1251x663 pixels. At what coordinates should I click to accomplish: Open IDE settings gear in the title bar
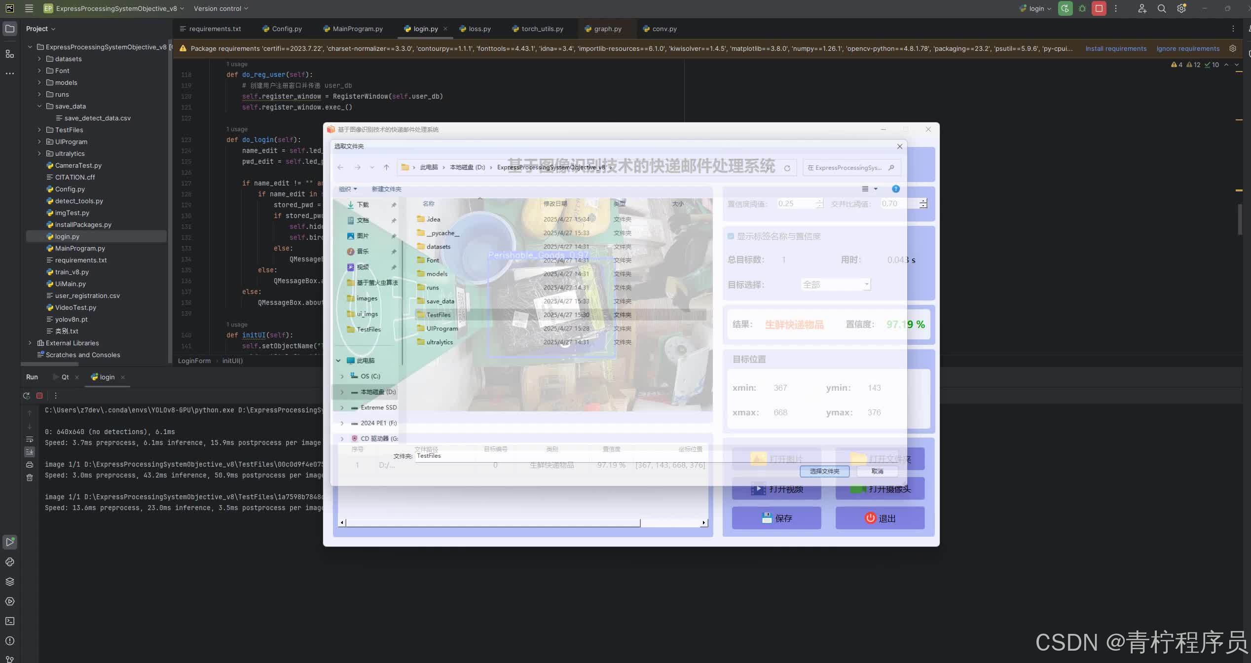click(x=1181, y=8)
